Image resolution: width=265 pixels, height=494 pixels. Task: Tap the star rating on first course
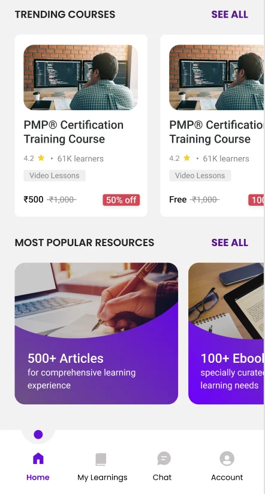[x=41, y=158]
